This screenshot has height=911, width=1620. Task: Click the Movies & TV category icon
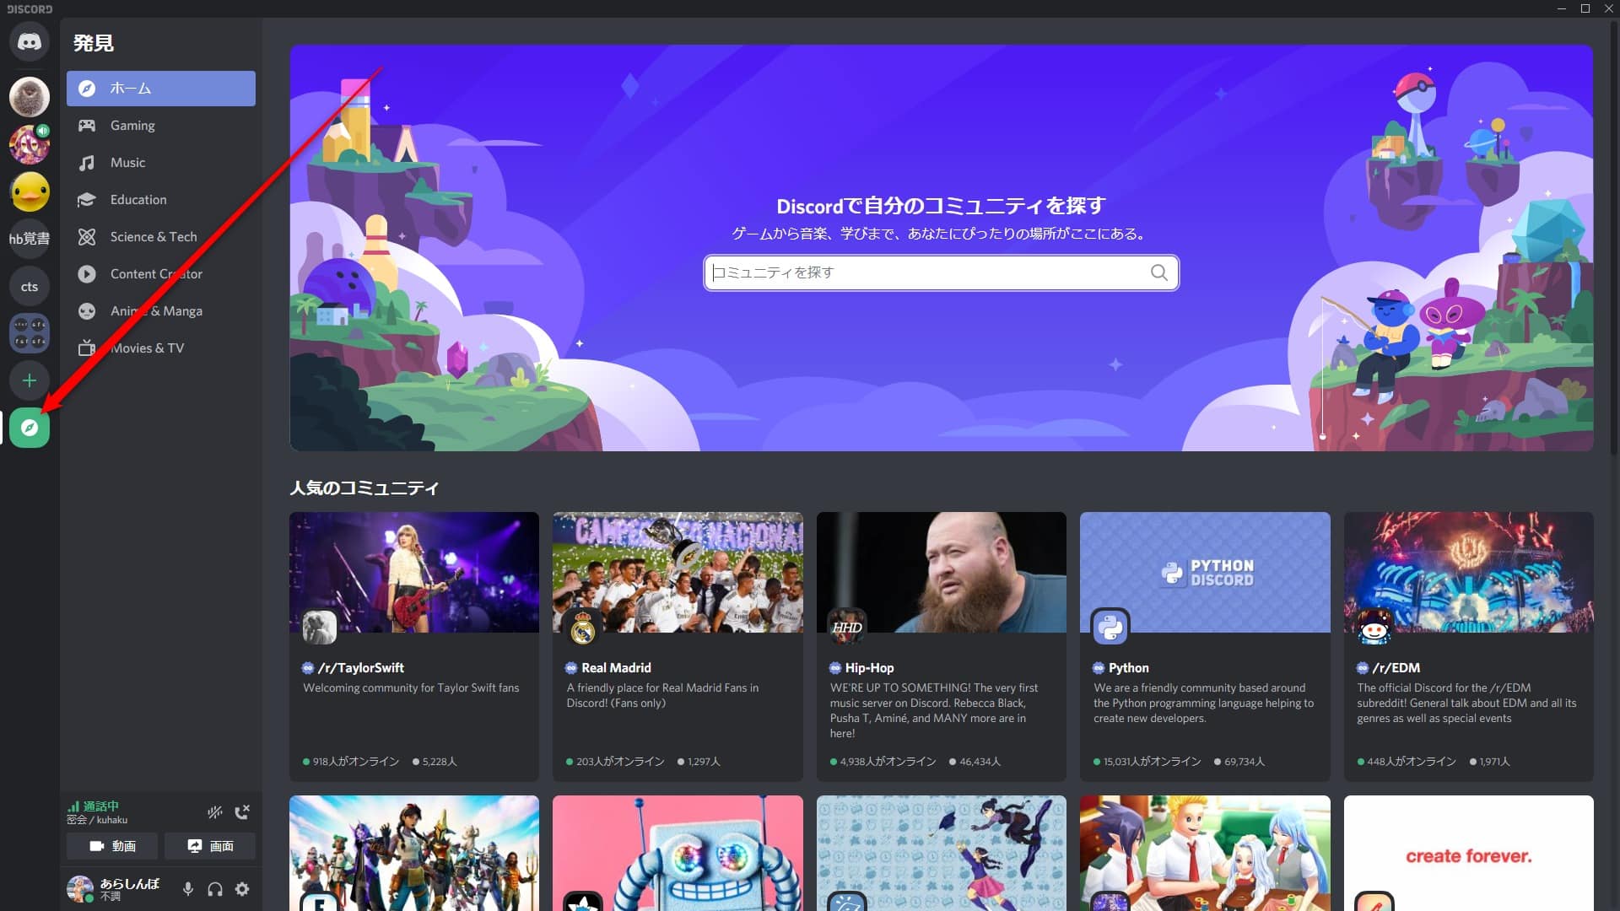click(x=88, y=347)
